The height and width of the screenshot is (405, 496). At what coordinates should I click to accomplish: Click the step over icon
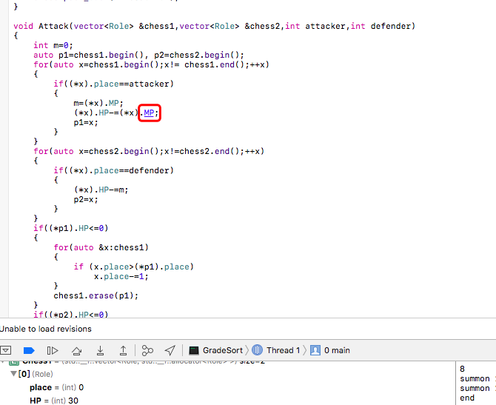tap(76, 350)
